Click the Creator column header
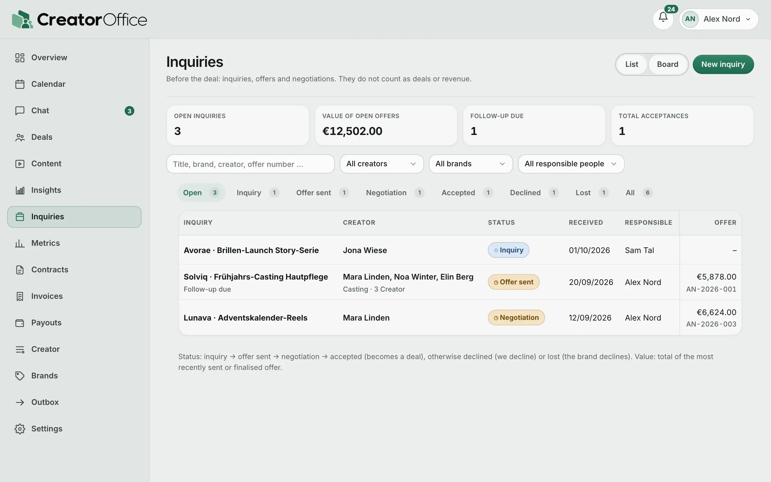Screen dimensions: 771x482 [359, 223]
